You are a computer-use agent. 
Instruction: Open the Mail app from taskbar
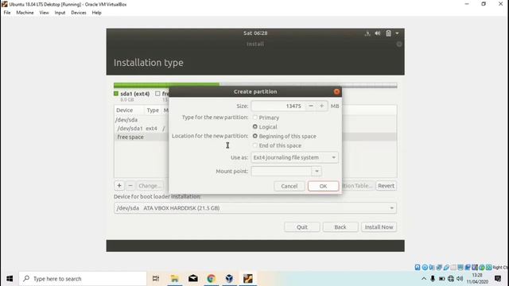[x=193, y=279]
